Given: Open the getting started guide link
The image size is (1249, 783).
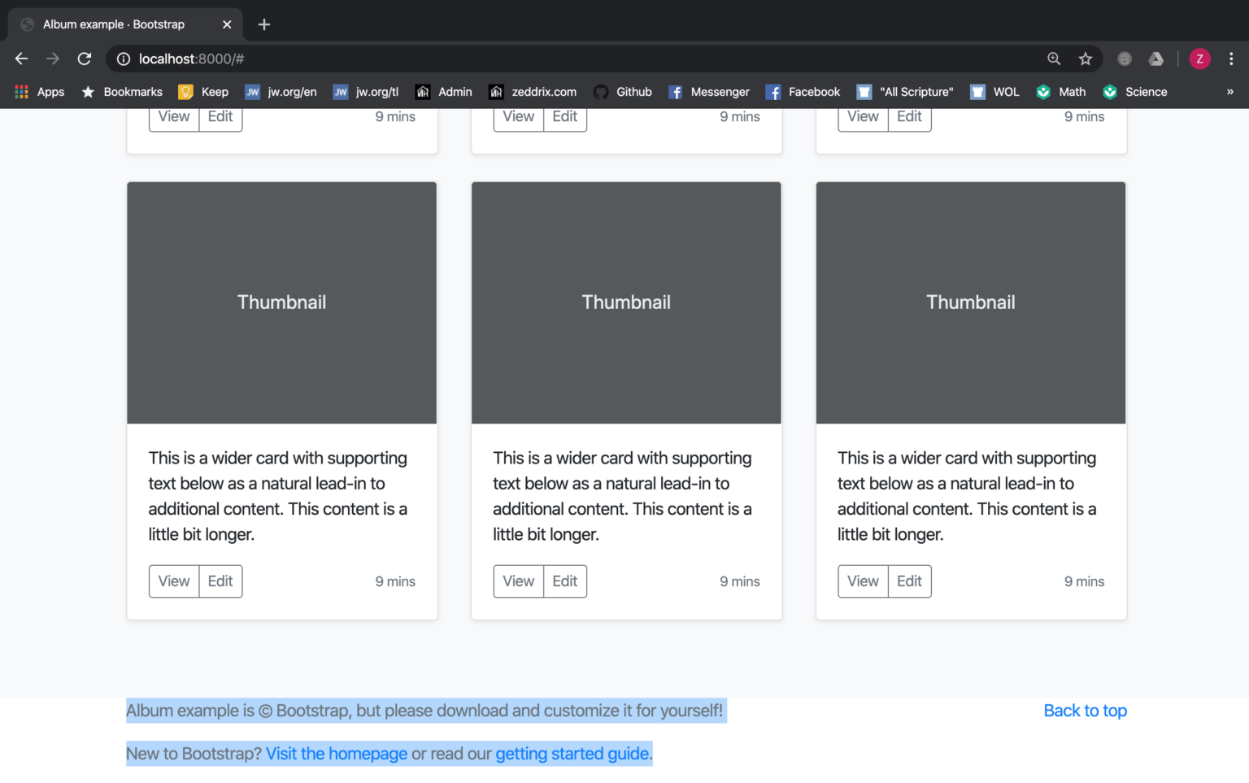Looking at the screenshot, I should click(x=572, y=754).
